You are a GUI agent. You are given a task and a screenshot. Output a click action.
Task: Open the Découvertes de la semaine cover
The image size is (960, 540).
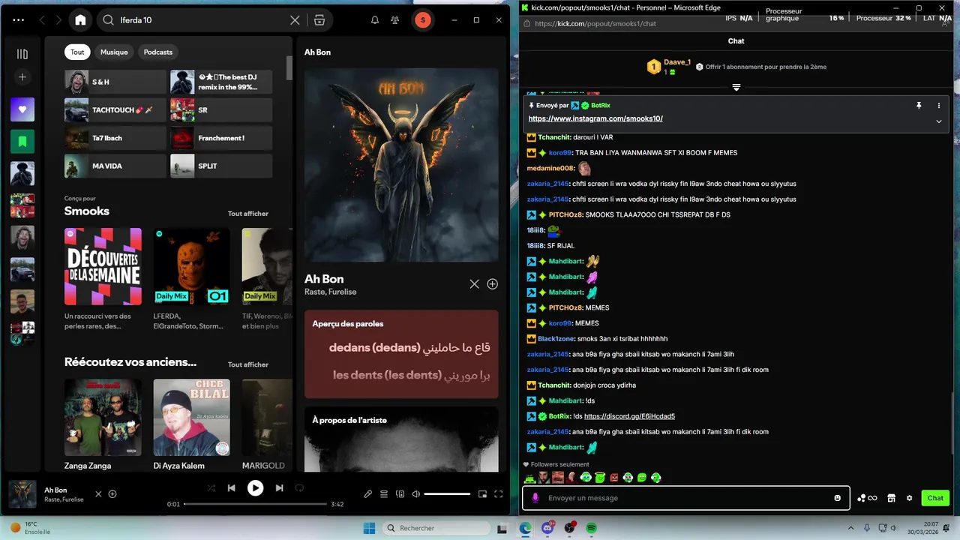point(103,266)
